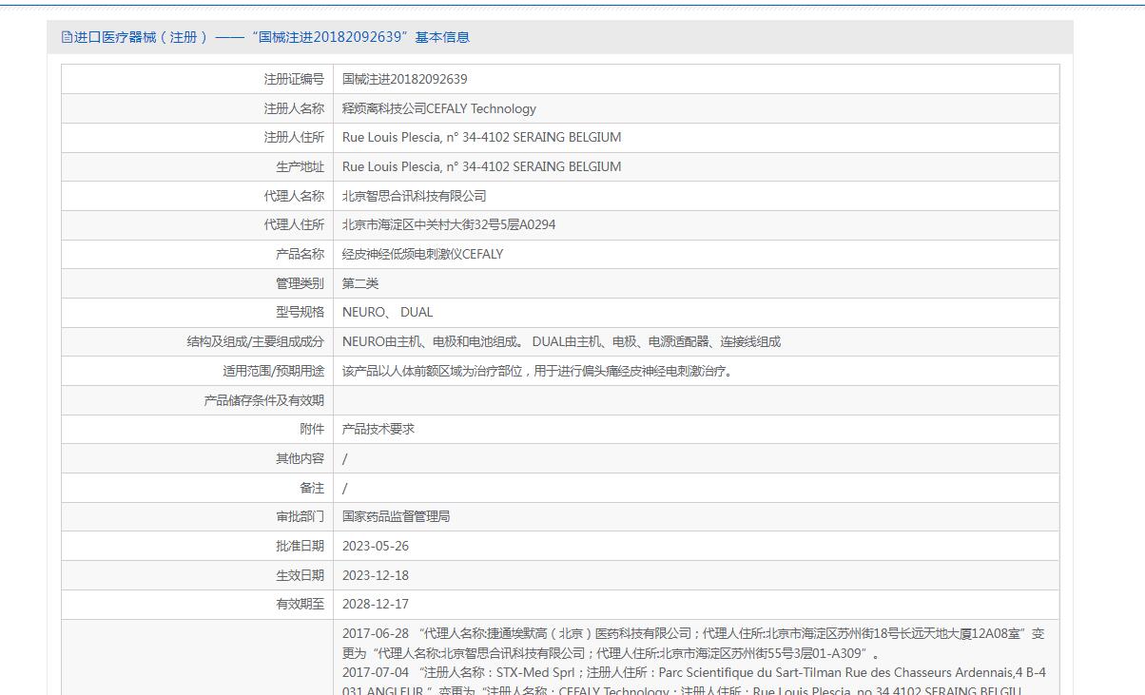
Task: Click the 适用范围/预期用途 label
Action: (x=273, y=371)
